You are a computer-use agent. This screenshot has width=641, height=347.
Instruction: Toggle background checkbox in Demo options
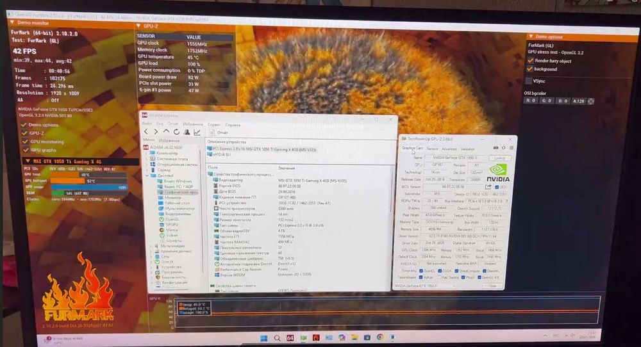point(530,69)
